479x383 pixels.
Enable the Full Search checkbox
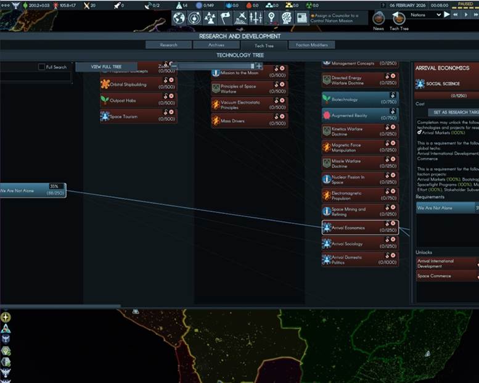tap(41, 67)
